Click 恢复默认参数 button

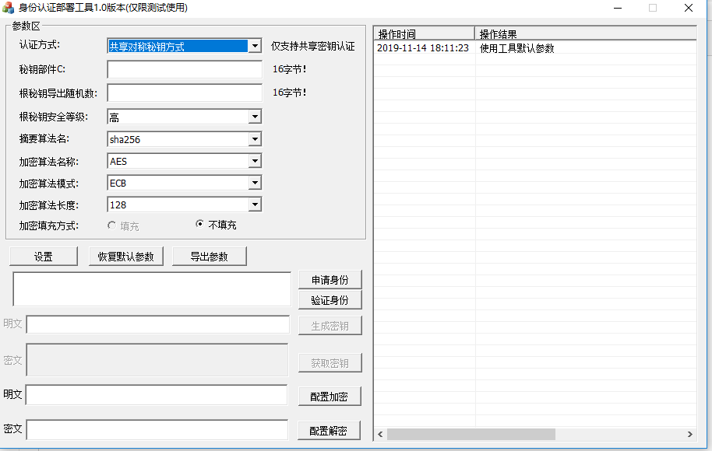pyautogui.click(x=125, y=257)
